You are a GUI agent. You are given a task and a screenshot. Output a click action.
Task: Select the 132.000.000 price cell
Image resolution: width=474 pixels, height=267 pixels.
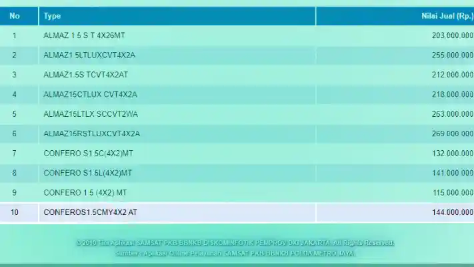click(x=452, y=154)
